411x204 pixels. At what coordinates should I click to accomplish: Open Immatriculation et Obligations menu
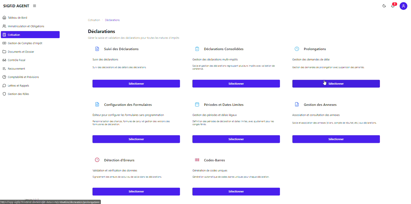(x=26, y=26)
